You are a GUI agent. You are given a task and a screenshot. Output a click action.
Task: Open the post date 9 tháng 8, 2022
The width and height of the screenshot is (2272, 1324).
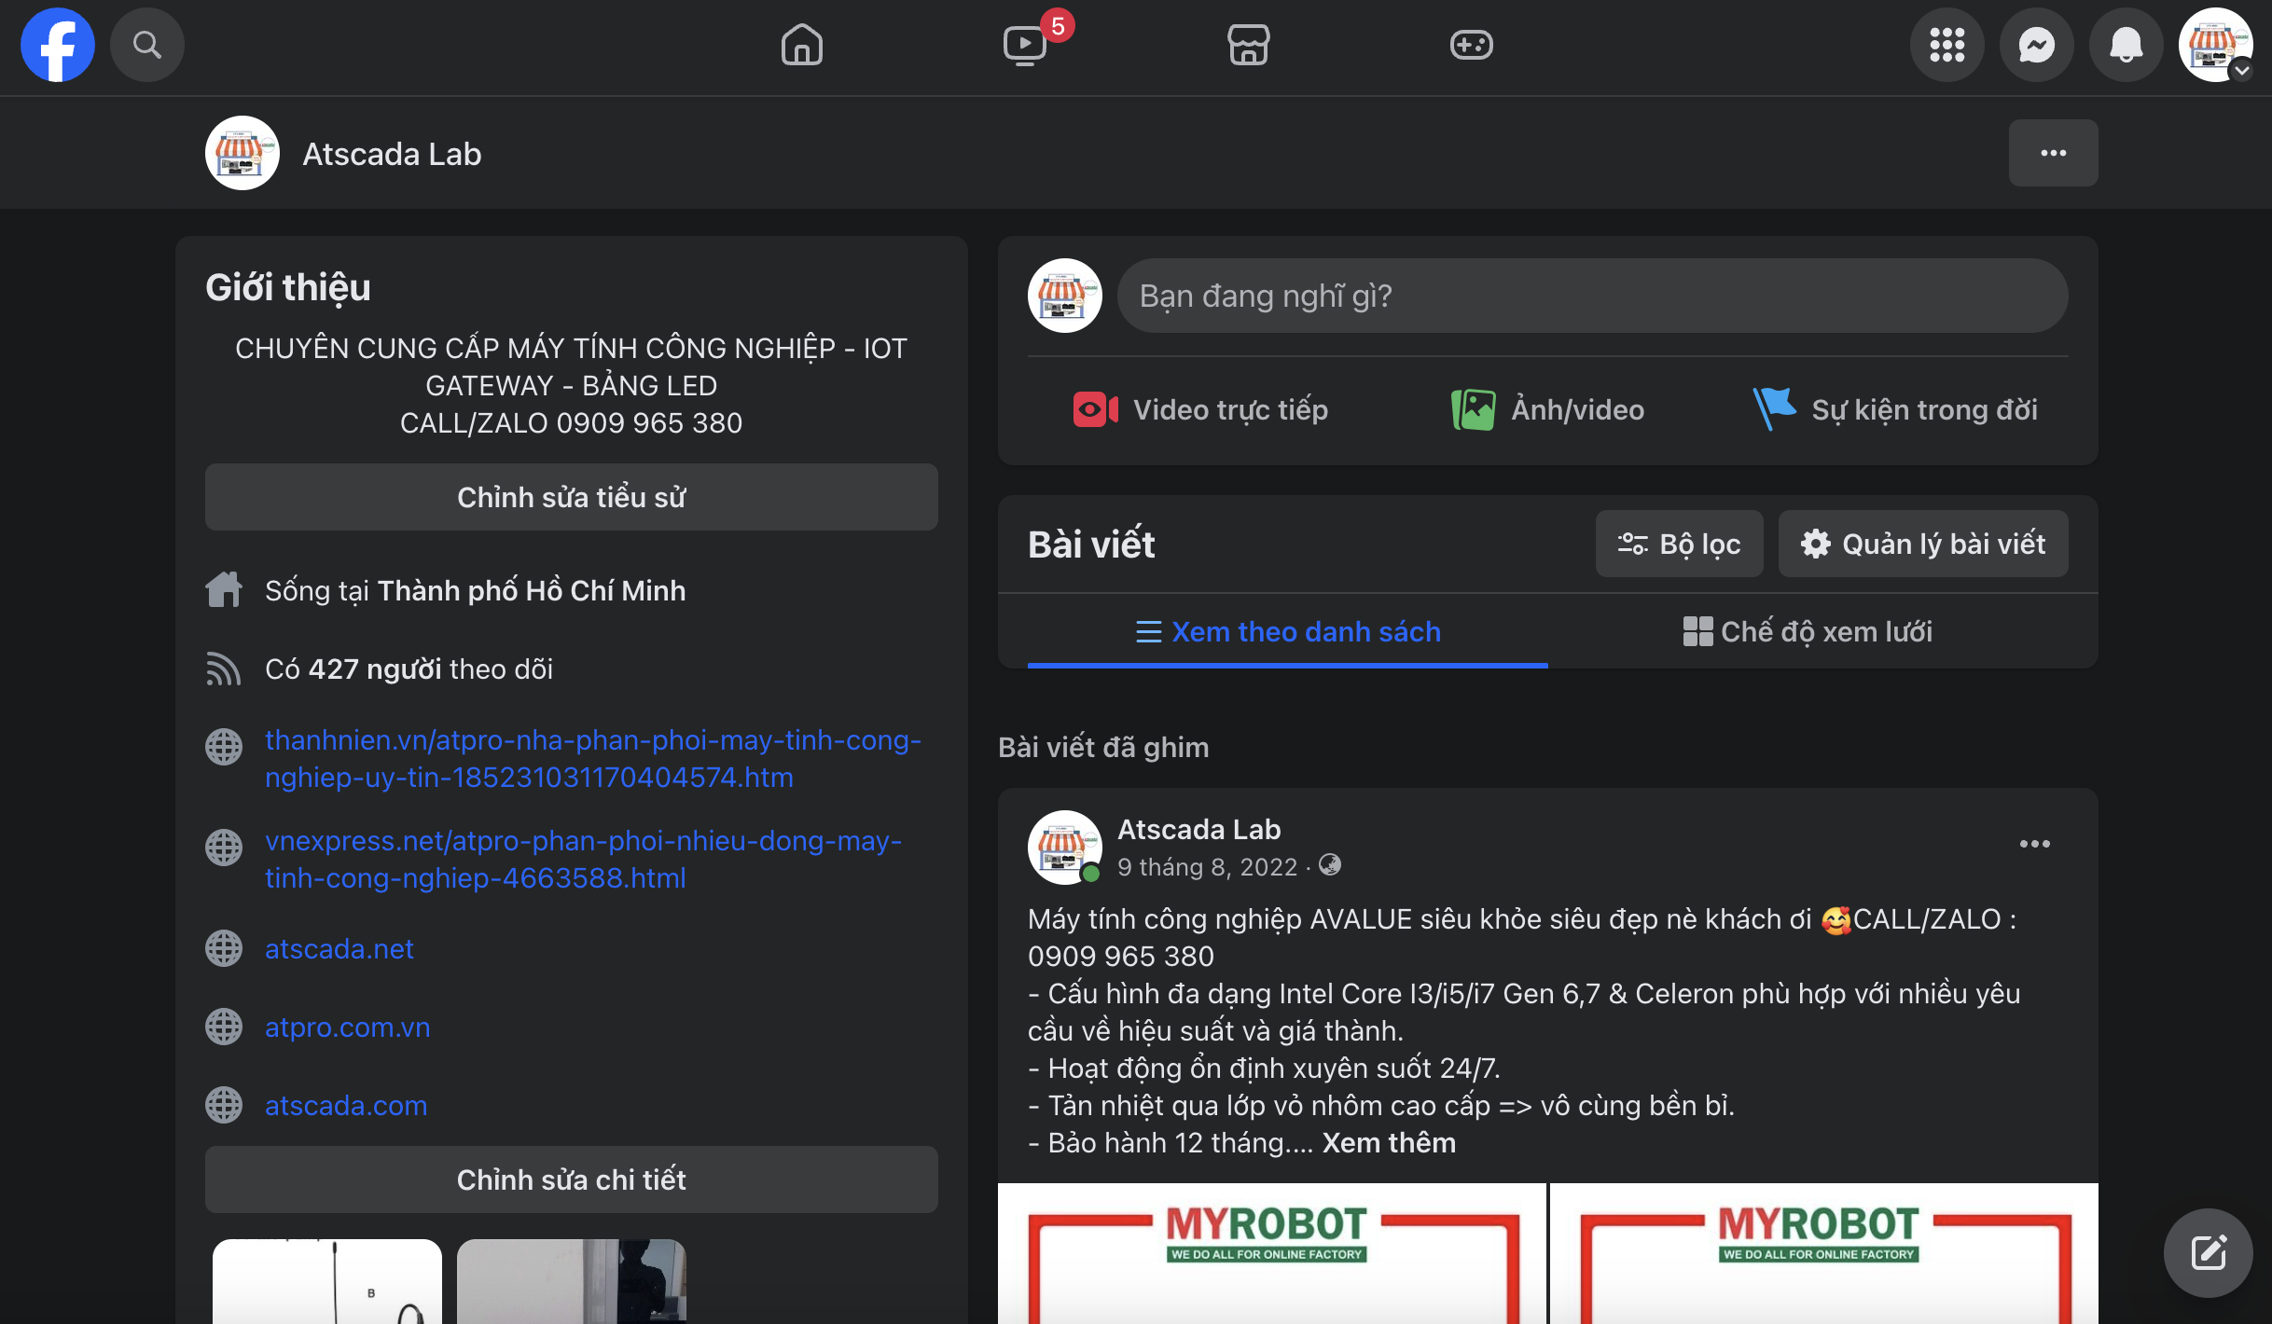[x=1207, y=866]
